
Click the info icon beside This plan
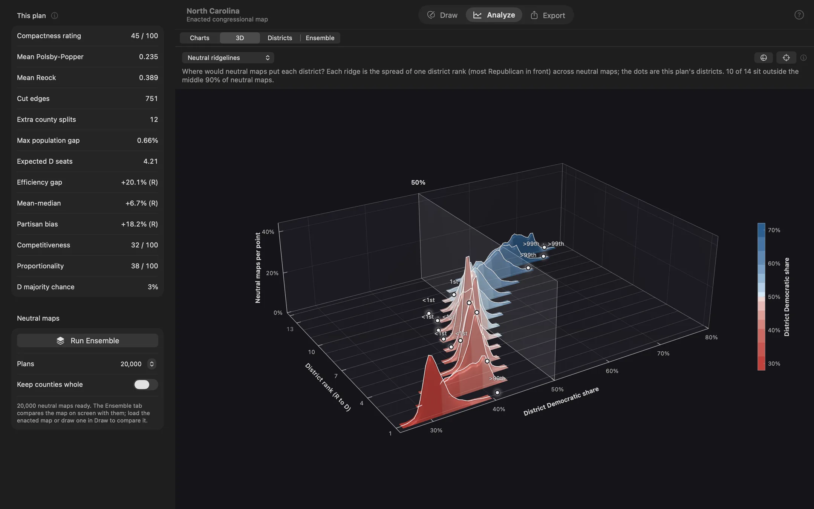(55, 15)
